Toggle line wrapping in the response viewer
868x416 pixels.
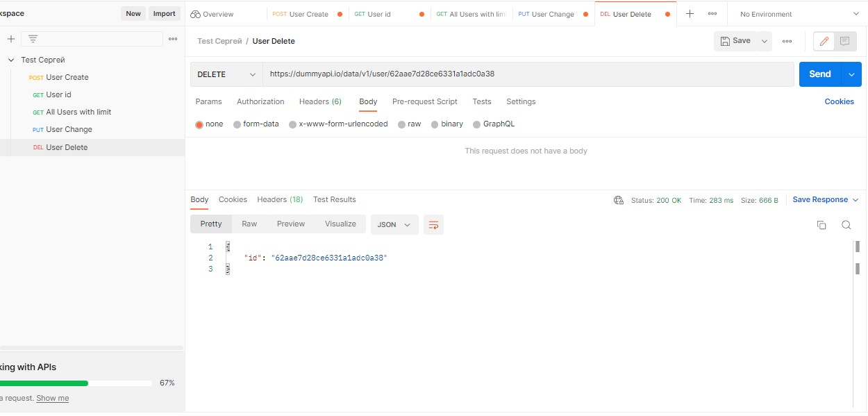(x=433, y=224)
